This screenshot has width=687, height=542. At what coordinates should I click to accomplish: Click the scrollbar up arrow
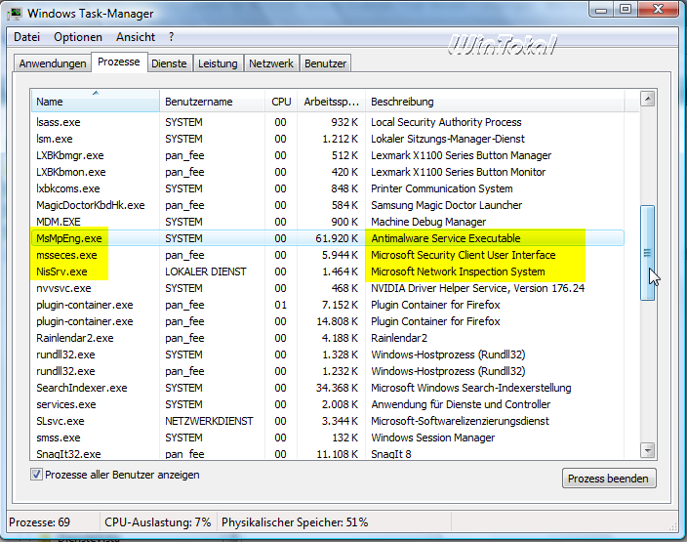point(648,99)
